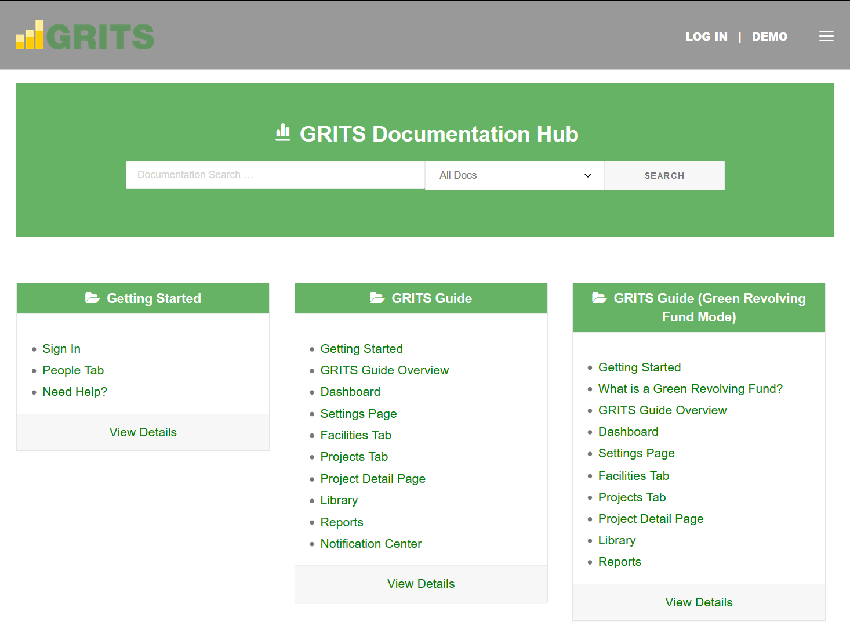Open Project Detail Page in GRITS Guide list
The width and height of the screenshot is (850, 625).
click(373, 479)
